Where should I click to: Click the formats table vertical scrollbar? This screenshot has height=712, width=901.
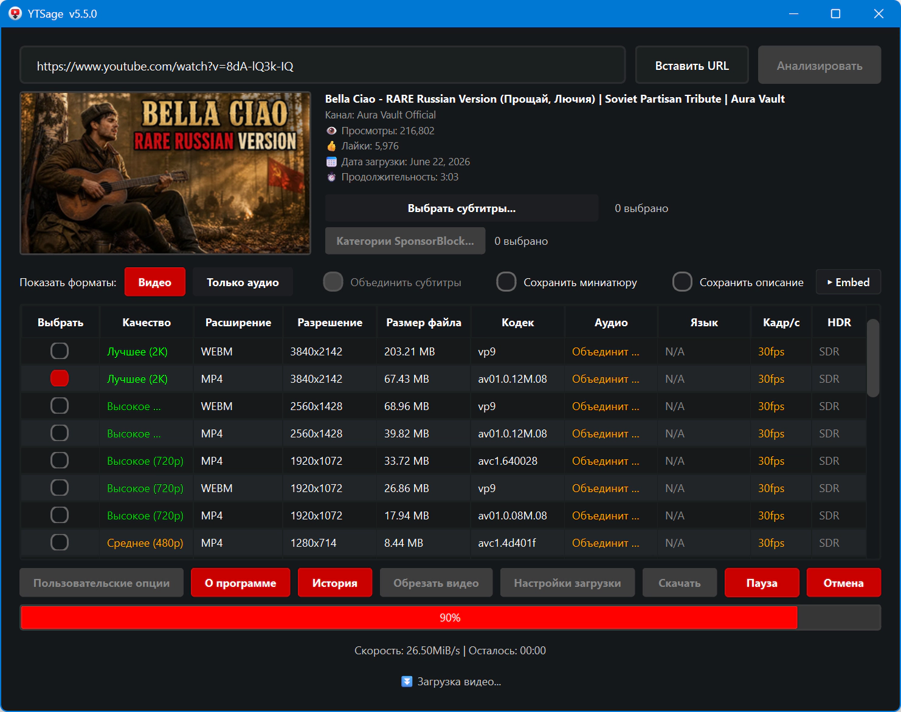(x=873, y=357)
